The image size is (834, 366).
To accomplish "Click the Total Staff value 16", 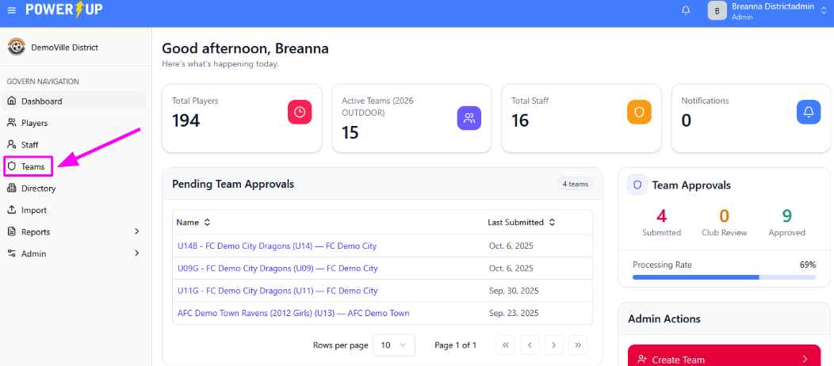I will point(520,120).
